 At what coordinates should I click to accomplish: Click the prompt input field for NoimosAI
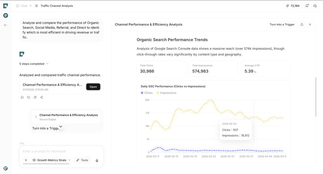(x=61, y=151)
